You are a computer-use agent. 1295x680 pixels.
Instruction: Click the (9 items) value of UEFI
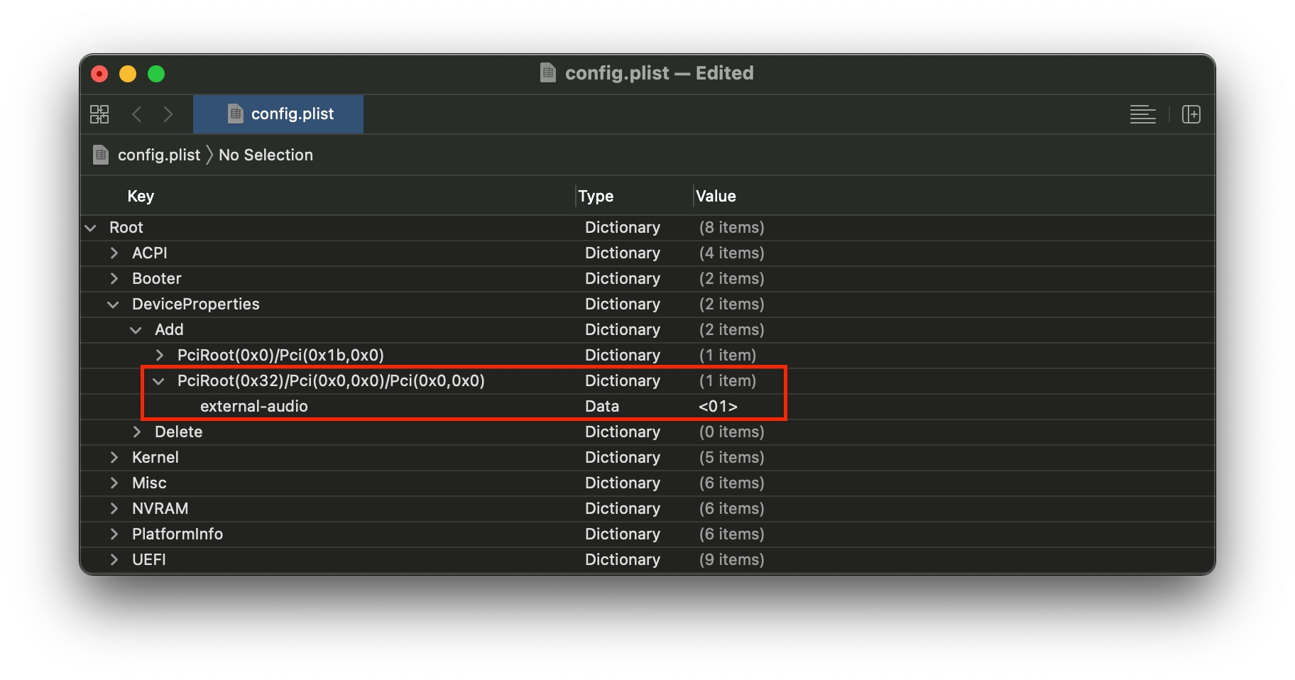[731, 559]
